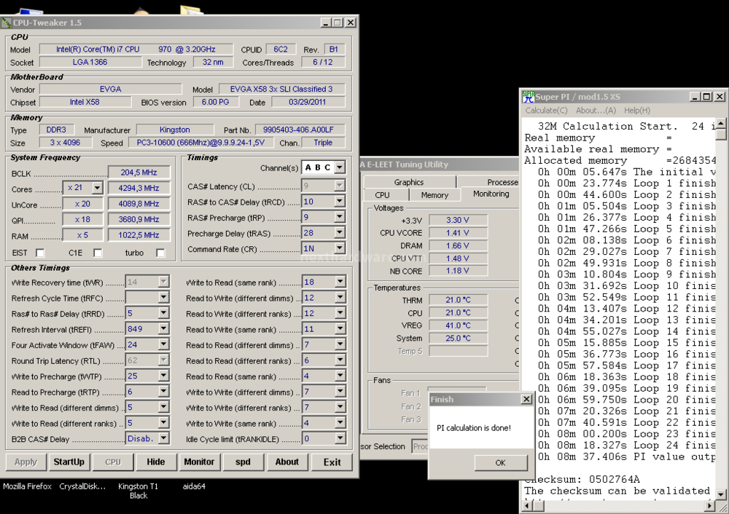This screenshot has height=514, width=729.
Task: Open Ras# to Ras# Delay (tRRD) dropdown
Action: [x=163, y=313]
